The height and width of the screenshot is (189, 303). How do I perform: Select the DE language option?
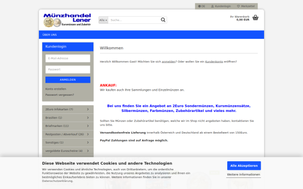tap(201, 6)
